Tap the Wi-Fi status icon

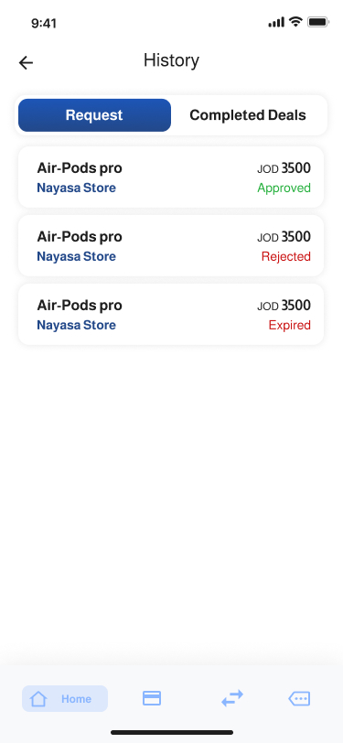296,21
